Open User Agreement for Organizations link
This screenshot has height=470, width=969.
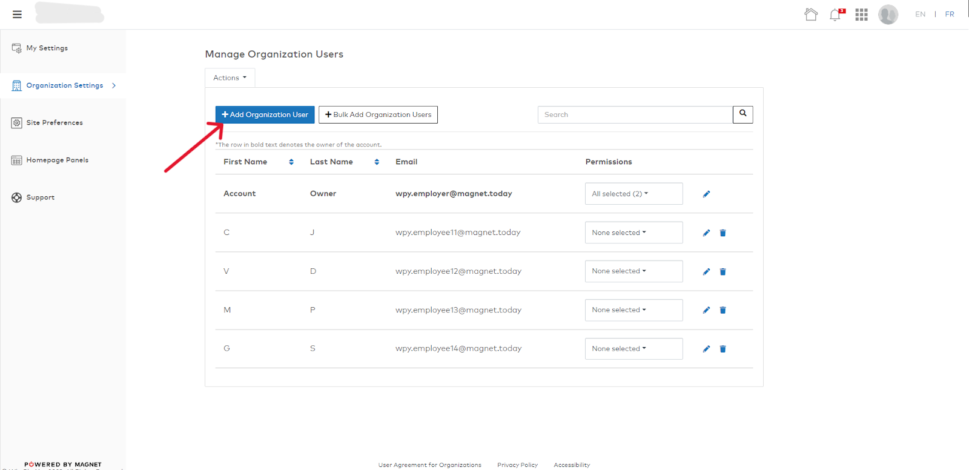pyautogui.click(x=430, y=465)
